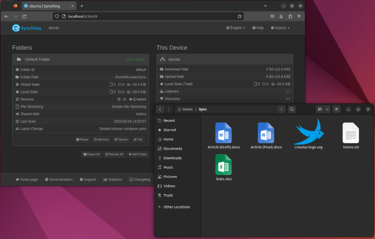Image resolution: width=375 pixels, height=239 pixels.
Task: Open the Changelog footer link
Action: coord(140,179)
